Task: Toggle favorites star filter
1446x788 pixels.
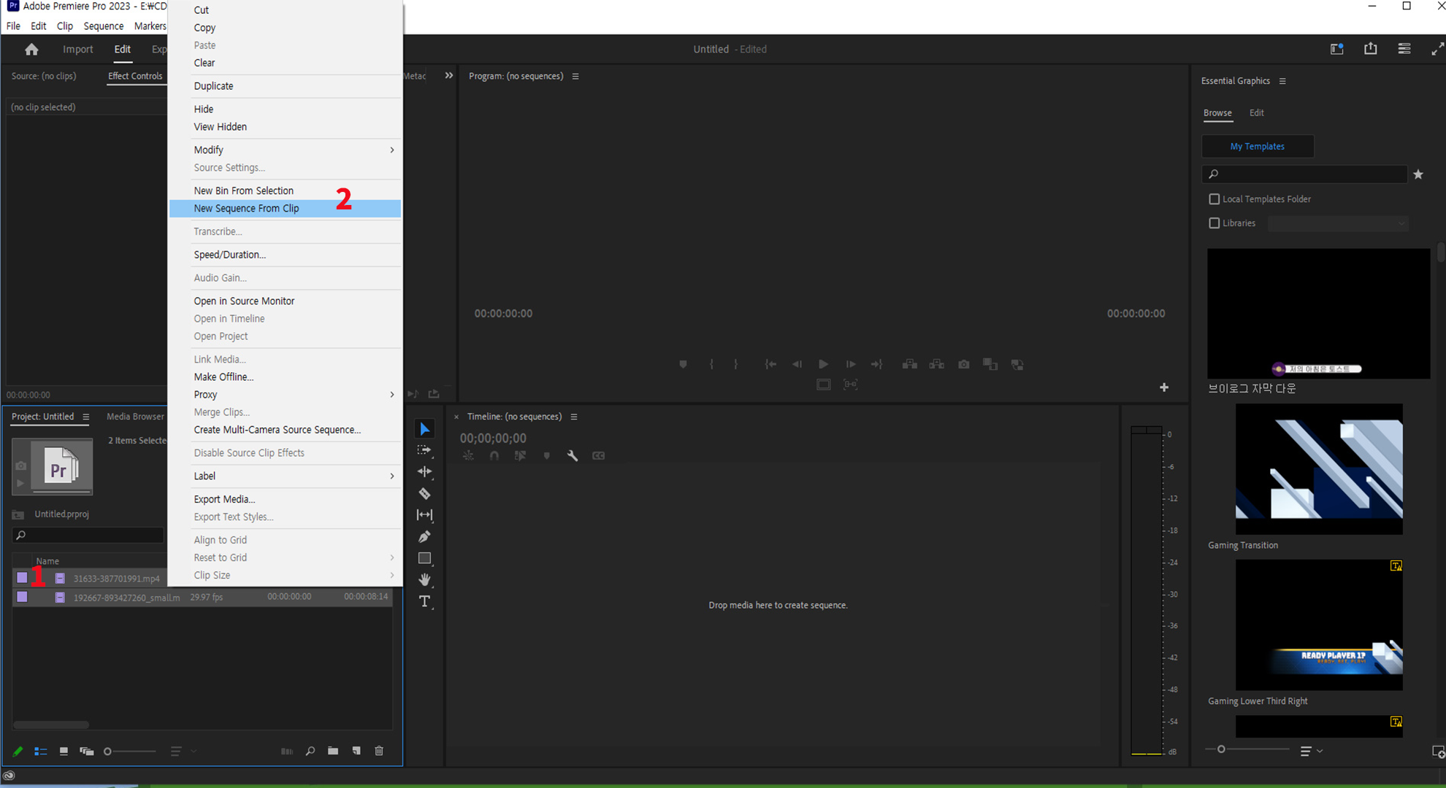Action: [x=1418, y=174]
